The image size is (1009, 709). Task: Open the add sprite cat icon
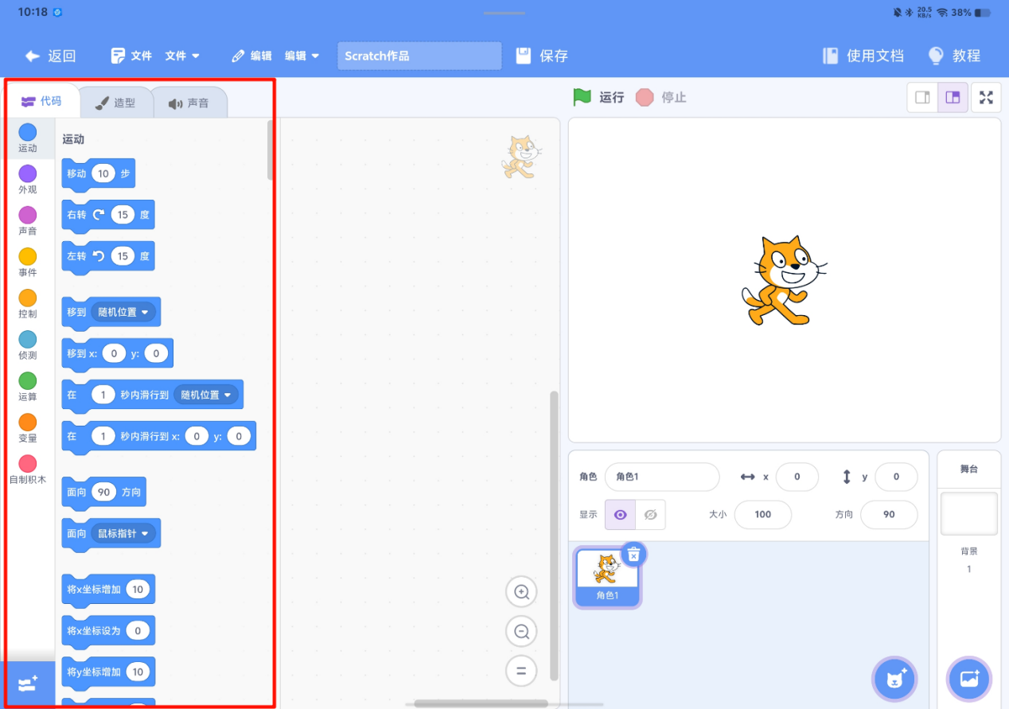pos(894,679)
